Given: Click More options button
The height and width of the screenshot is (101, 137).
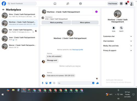Looking at the screenshot, I should (x=85, y=23).
